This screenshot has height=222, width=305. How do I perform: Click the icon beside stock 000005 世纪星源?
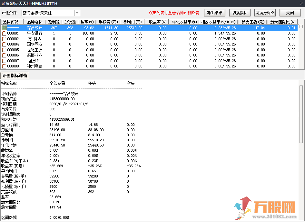click(x=4, y=50)
